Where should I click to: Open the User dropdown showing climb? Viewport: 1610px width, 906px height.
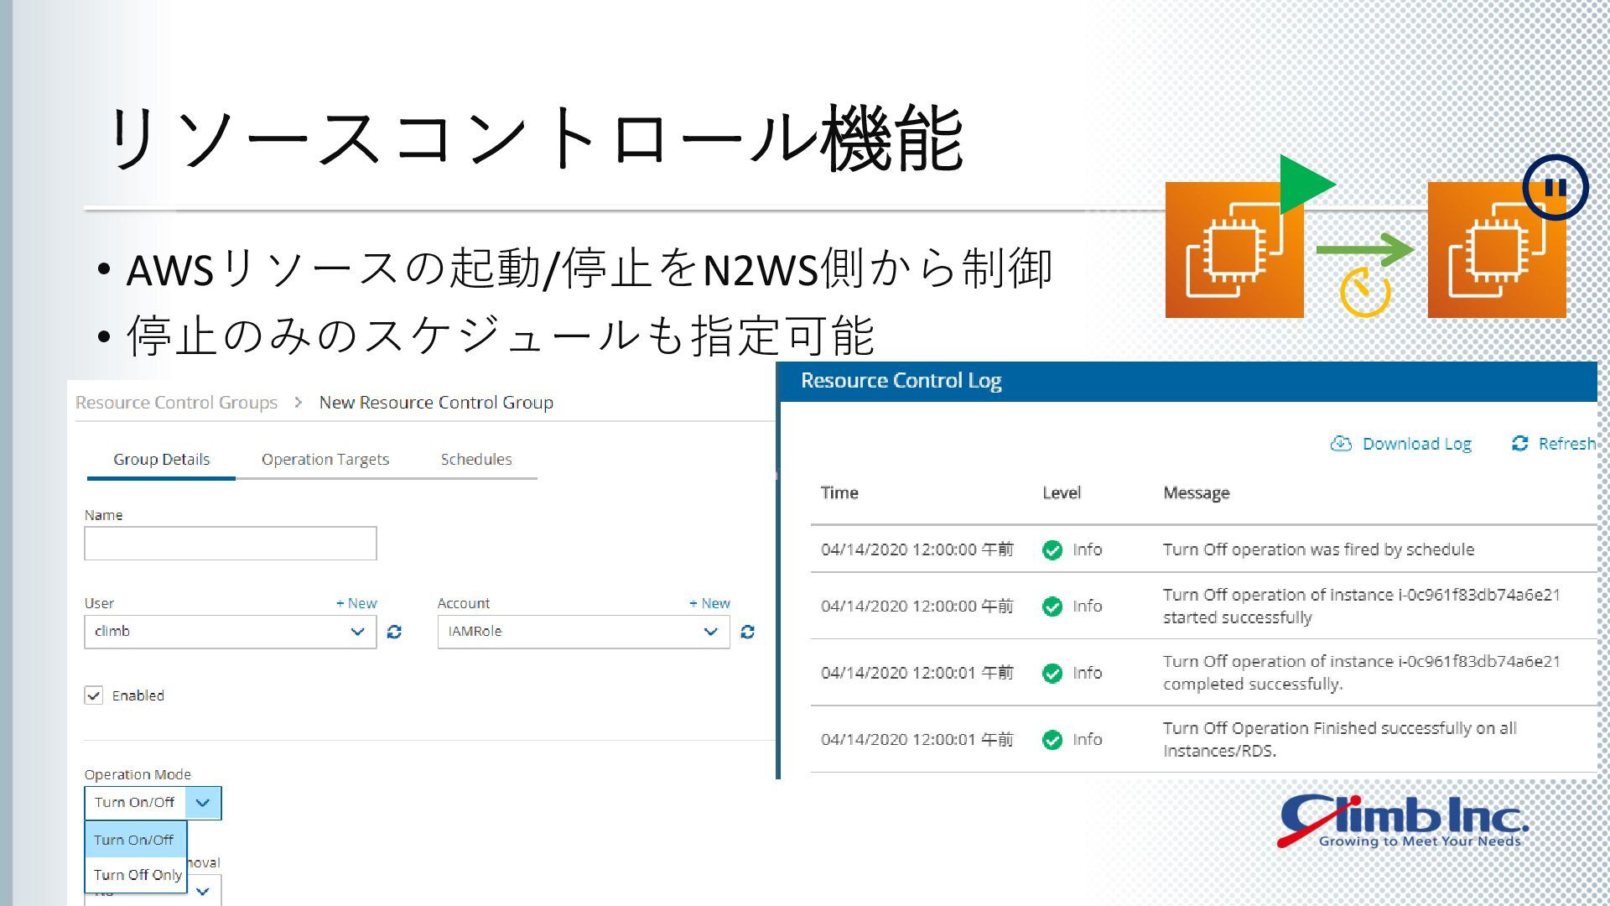pyautogui.click(x=230, y=632)
